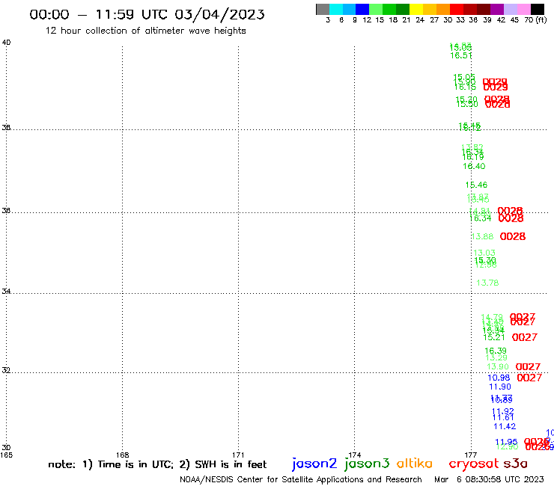The width and height of the screenshot is (554, 486).
Task: Click the green '15.21' wave height value
Action: pos(494,337)
